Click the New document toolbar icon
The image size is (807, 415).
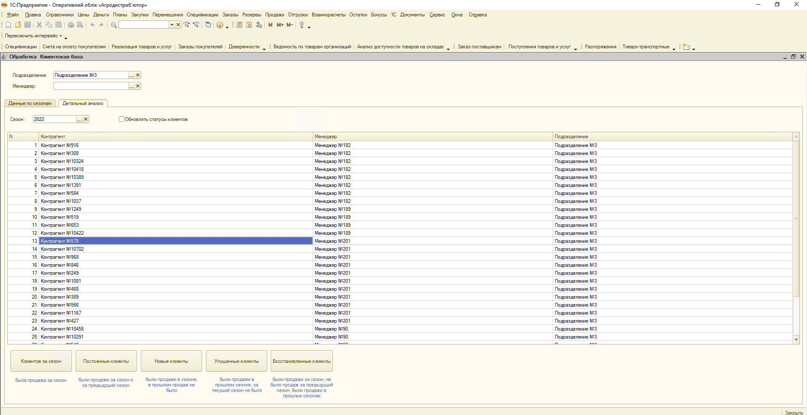8,25
